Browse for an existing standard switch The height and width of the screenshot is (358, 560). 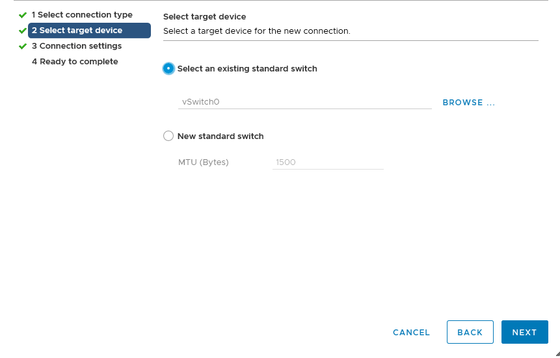point(468,103)
